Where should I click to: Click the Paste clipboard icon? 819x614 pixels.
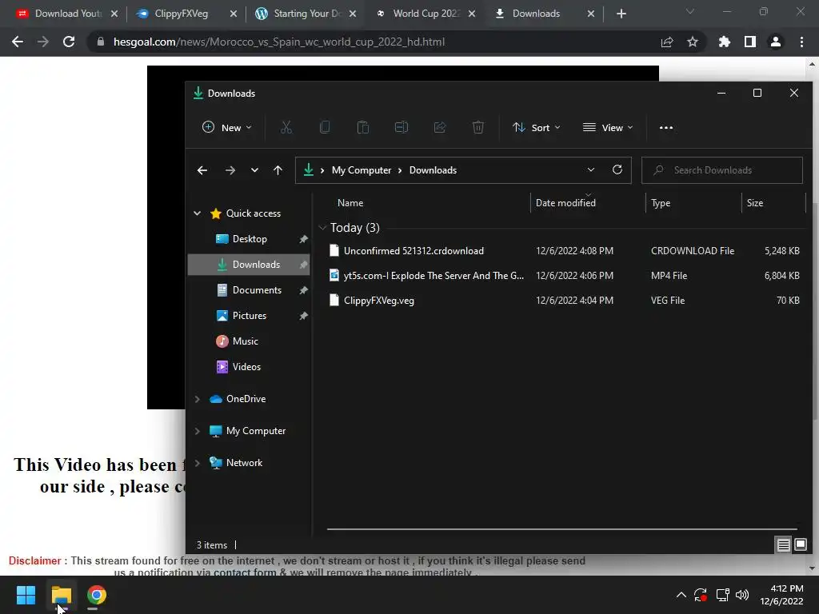pyautogui.click(x=363, y=127)
